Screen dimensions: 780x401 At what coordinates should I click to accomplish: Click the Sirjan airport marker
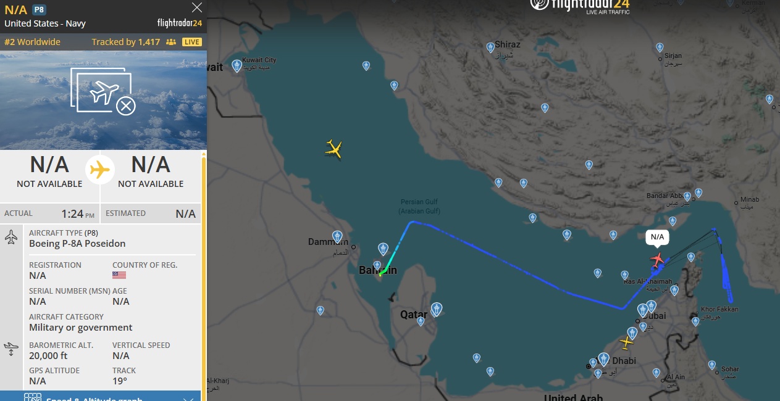[x=660, y=47]
